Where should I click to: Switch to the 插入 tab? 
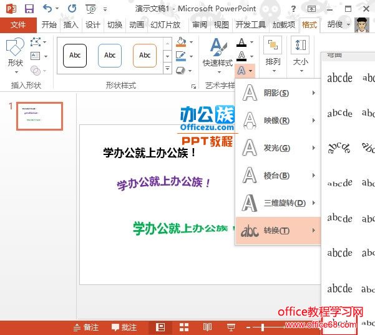(x=71, y=24)
